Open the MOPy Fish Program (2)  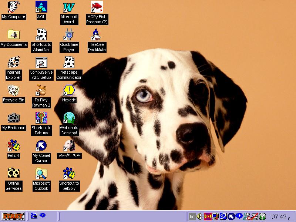tap(96, 8)
